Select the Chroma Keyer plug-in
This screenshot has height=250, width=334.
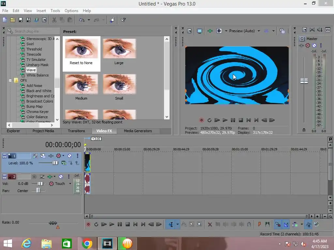tap(38, 112)
